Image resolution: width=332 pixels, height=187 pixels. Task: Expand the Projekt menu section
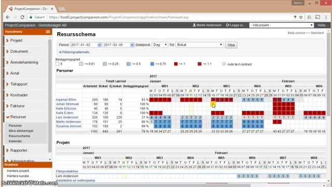[16, 41]
